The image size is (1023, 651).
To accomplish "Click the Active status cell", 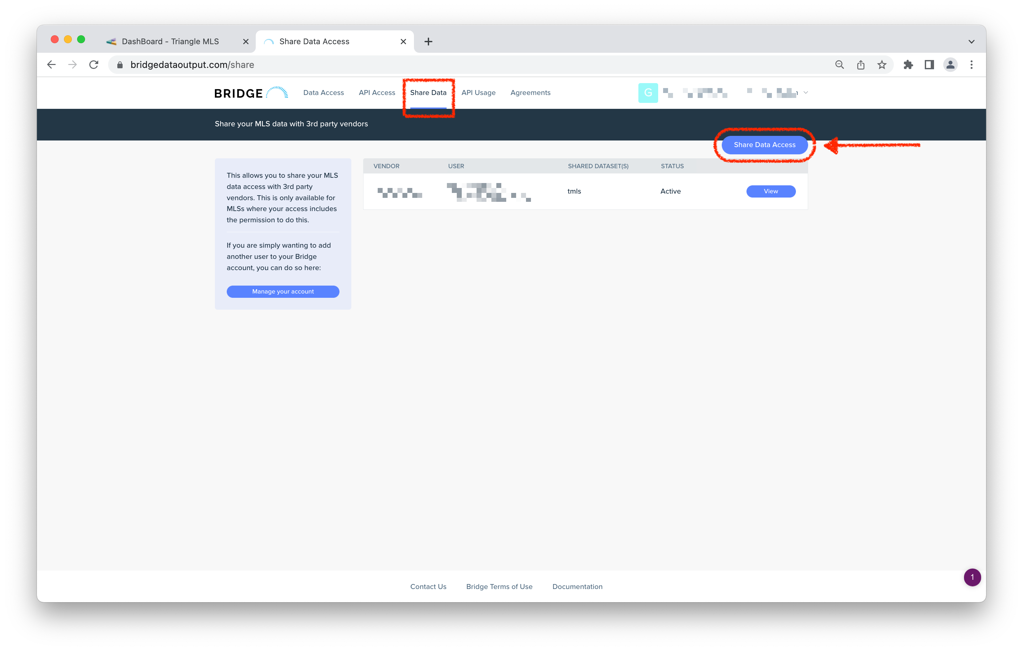I will 670,191.
